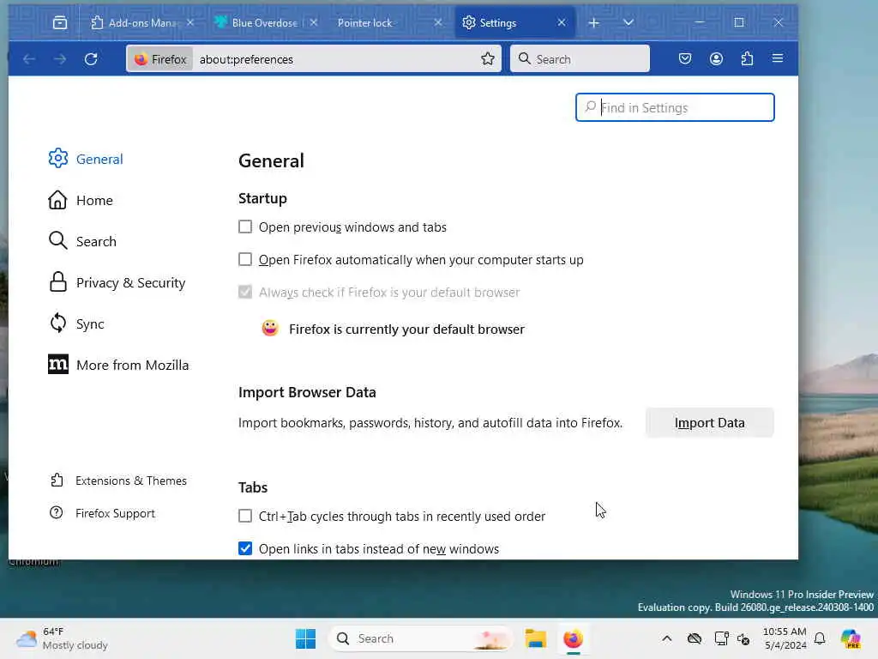Enable Ctrl+Tab recently used order
Screen dimensions: 878x659
coord(245,516)
